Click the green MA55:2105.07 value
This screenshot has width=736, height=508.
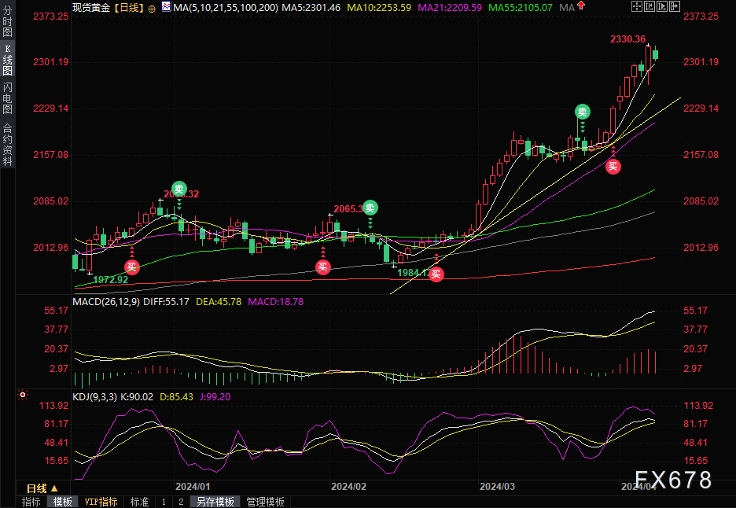(x=521, y=8)
